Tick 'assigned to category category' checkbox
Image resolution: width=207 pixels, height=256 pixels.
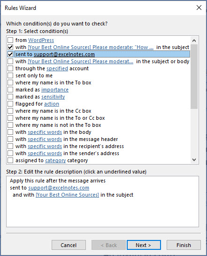pos(10,160)
